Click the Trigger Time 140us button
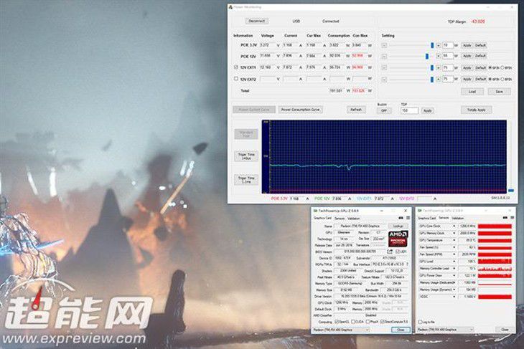The width and height of the screenshot is (524, 349). pyautogui.click(x=246, y=156)
